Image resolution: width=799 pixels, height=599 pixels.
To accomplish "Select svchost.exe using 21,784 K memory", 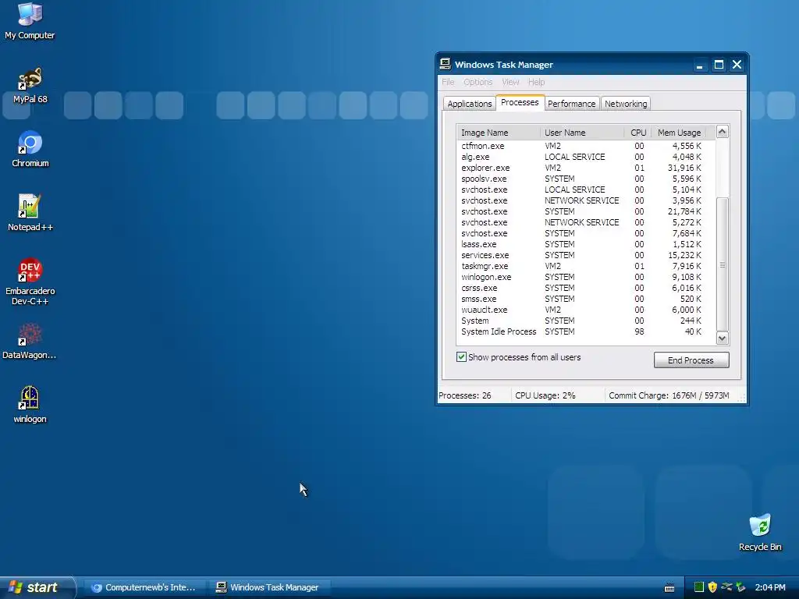I will [x=586, y=211].
